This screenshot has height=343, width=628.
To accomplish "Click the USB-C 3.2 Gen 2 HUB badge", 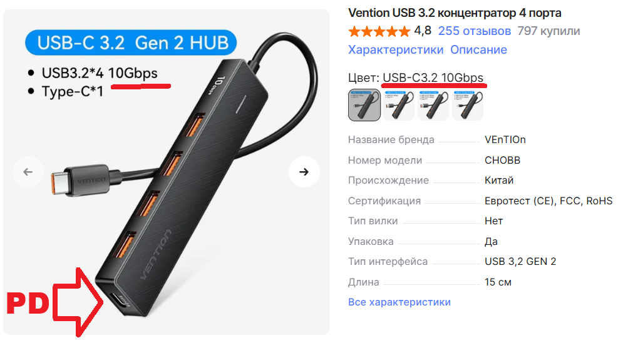I will (131, 42).
